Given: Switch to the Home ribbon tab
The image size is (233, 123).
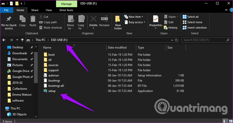Looking at the screenshot, I should click(x=20, y=10).
